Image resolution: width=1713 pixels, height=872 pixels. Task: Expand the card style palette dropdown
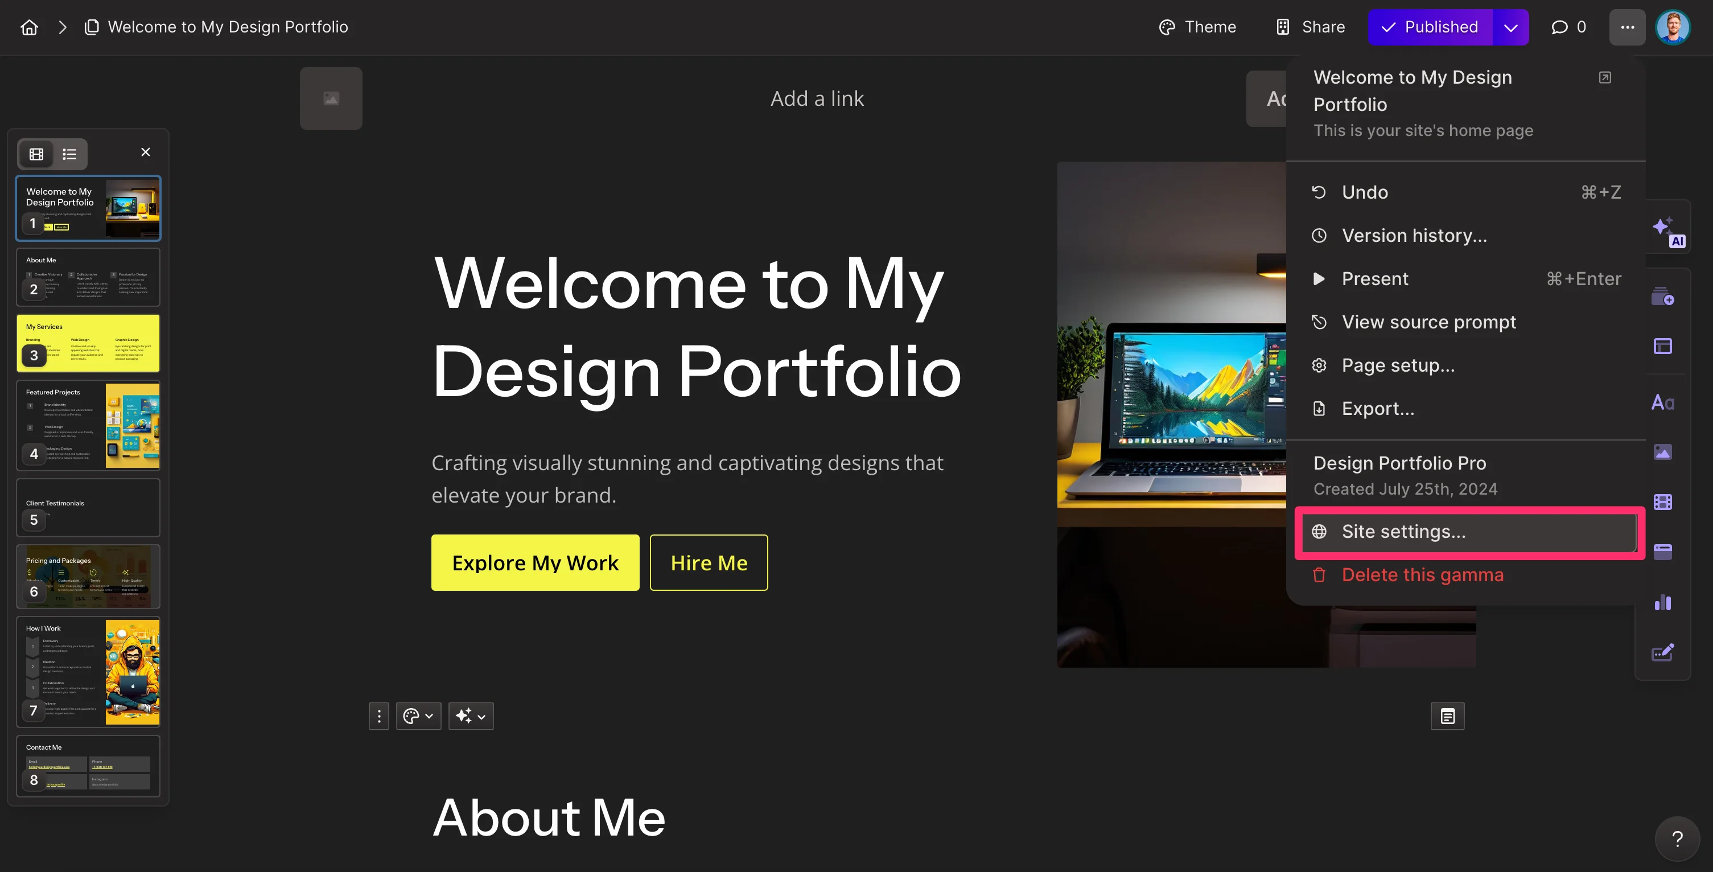[418, 715]
